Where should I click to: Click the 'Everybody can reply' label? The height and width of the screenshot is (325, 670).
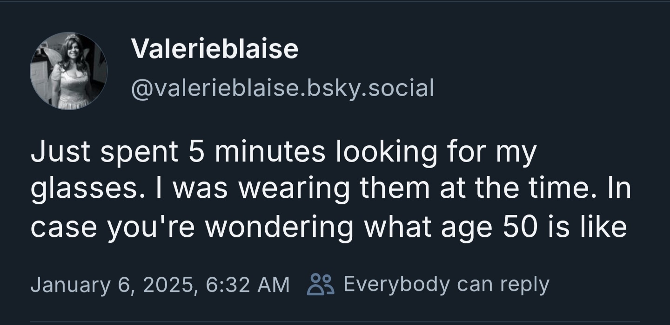446,284
